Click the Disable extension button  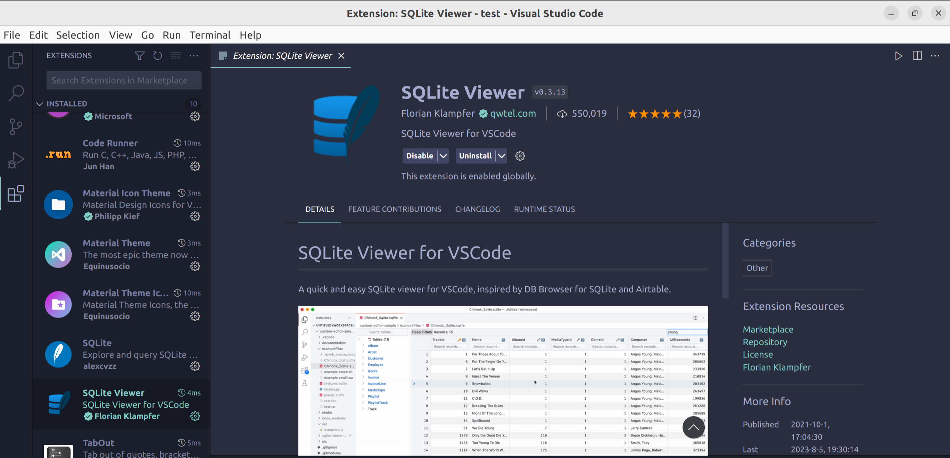coord(419,156)
